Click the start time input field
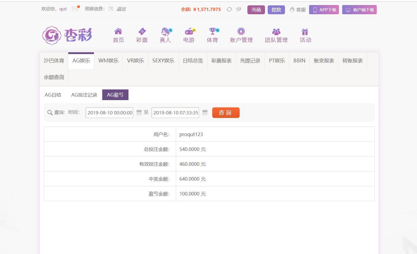The image size is (417, 254). point(109,113)
